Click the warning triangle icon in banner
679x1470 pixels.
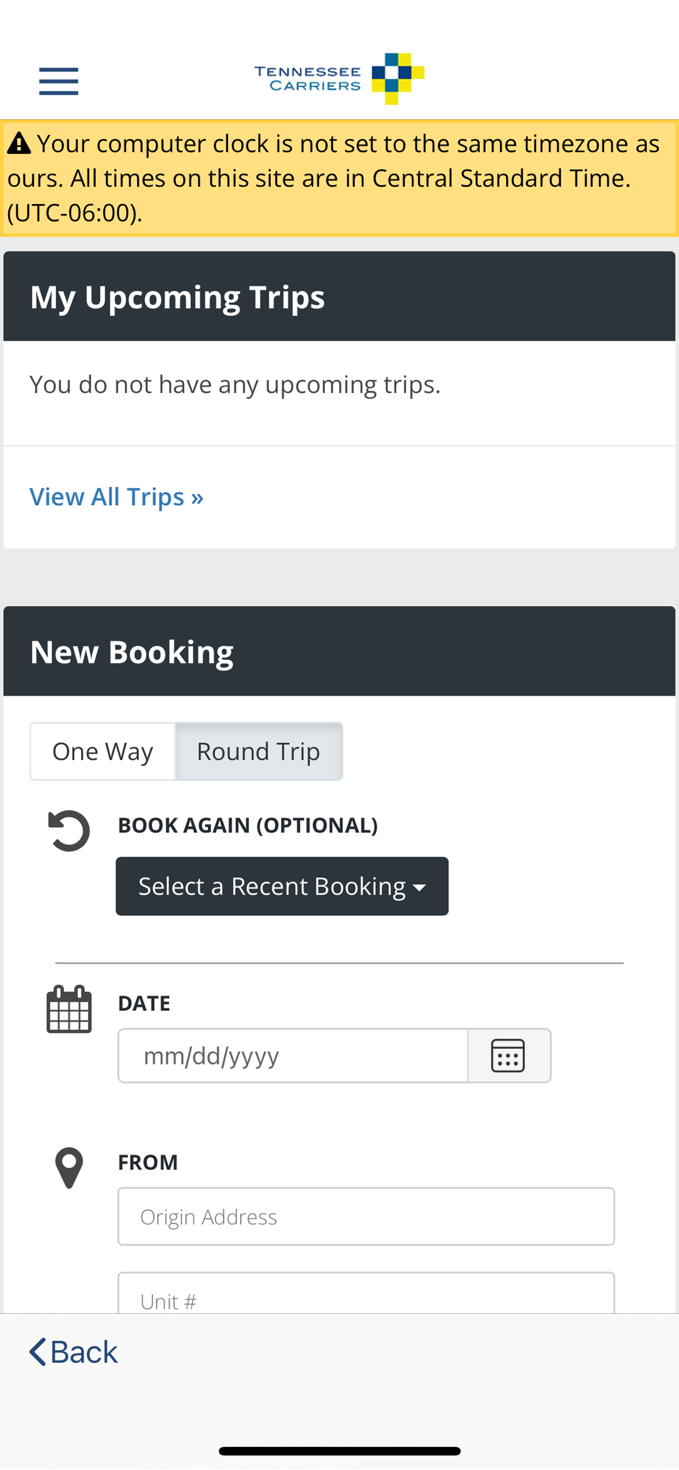pos(19,143)
